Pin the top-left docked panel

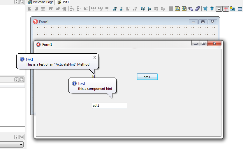[17, 2]
